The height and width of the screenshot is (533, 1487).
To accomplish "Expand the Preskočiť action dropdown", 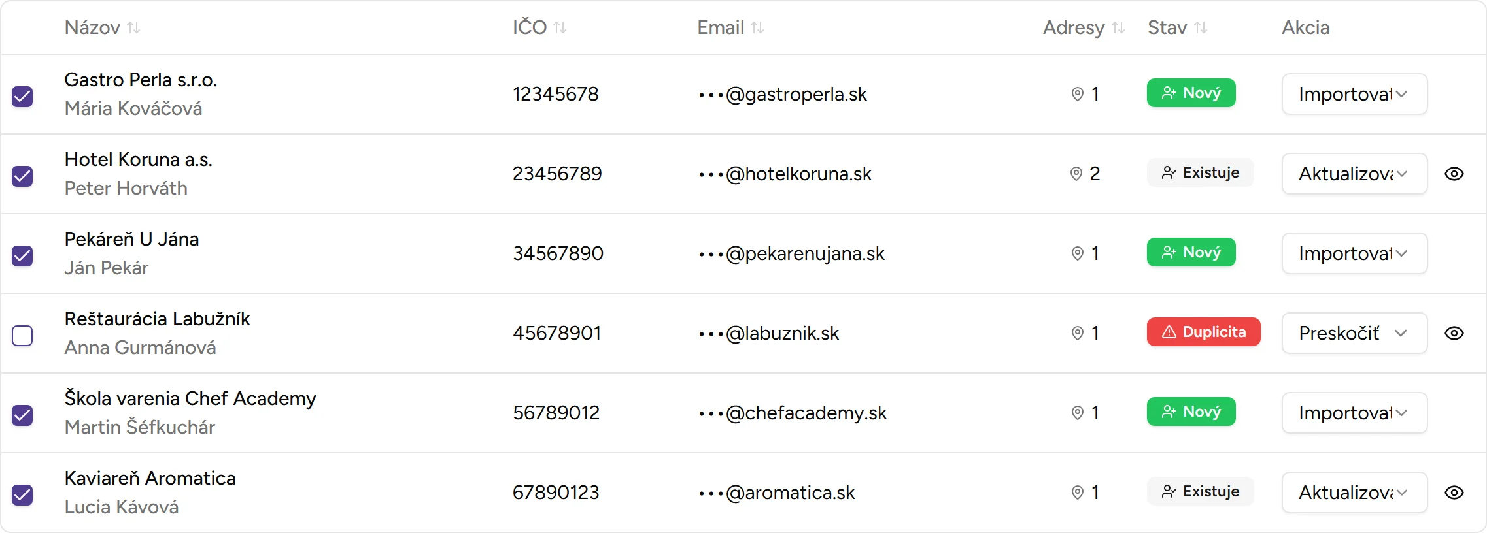I will pyautogui.click(x=1354, y=333).
